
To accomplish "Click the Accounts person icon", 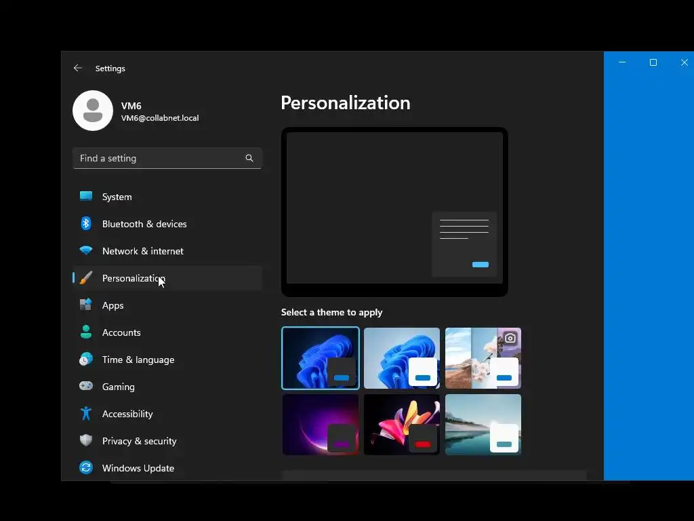I will click(86, 332).
